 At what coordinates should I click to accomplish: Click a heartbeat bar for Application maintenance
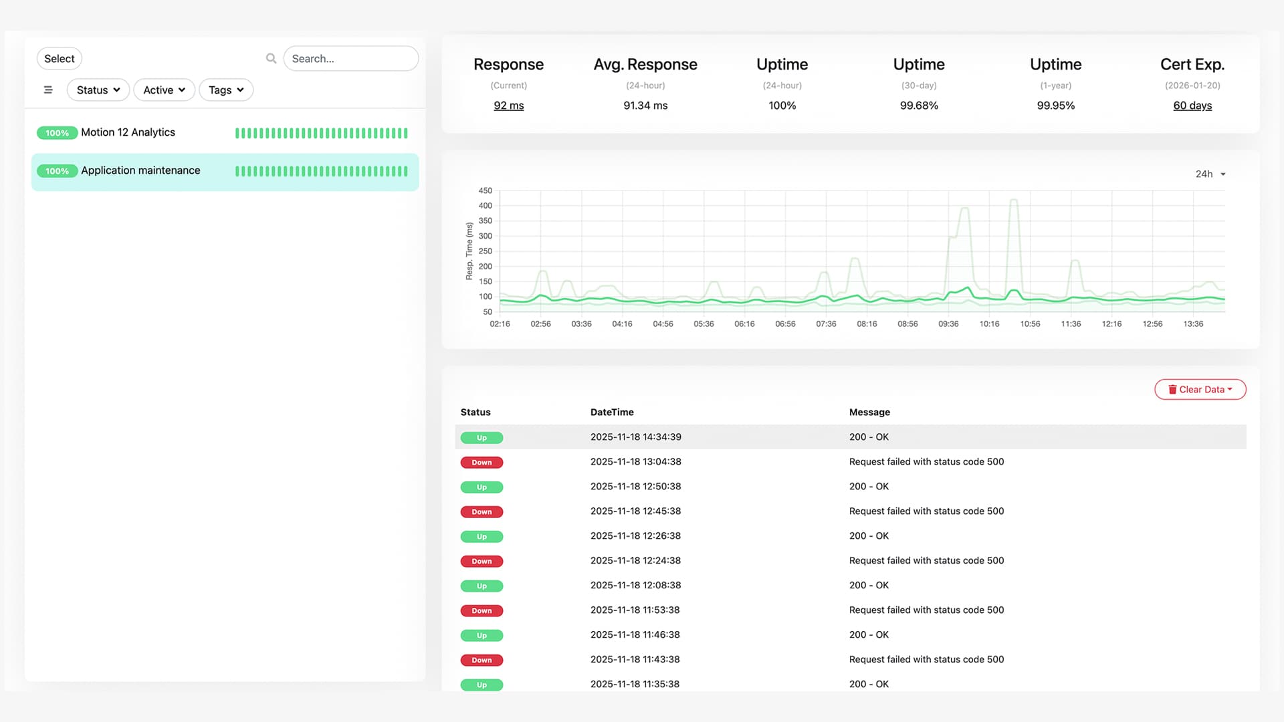tap(321, 172)
